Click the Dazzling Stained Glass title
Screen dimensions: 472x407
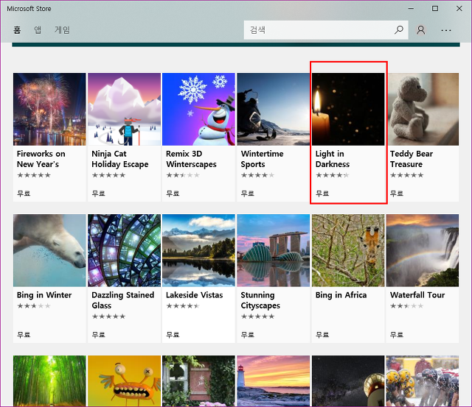click(123, 300)
